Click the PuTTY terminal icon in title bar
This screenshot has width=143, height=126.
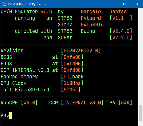point(4,4)
